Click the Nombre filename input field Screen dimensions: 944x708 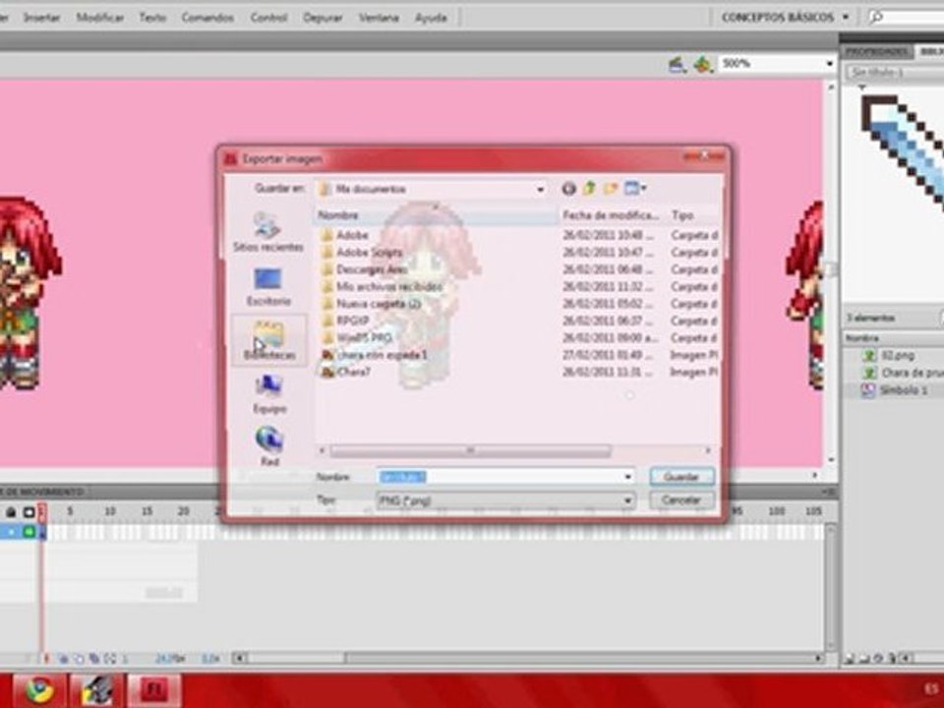coord(500,477)
